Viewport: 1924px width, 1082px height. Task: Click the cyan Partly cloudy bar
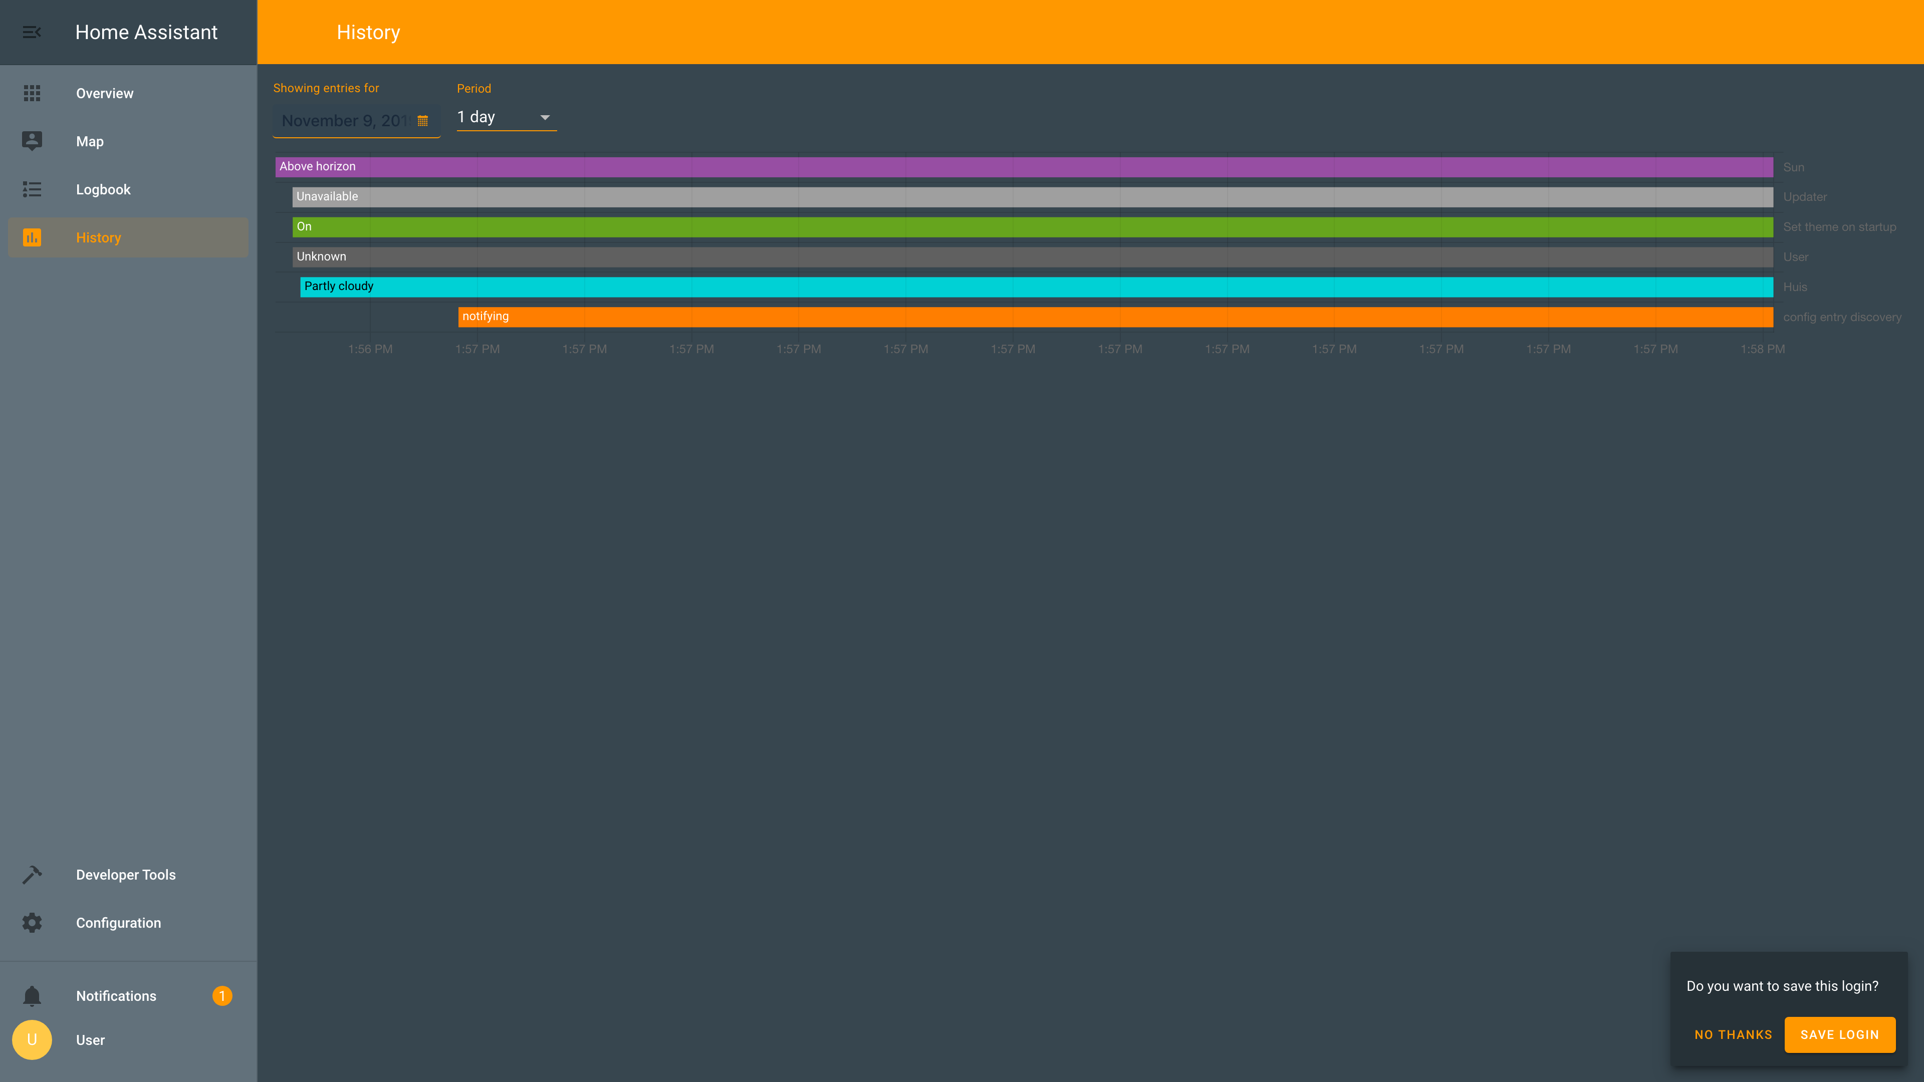click(1036, 287)
